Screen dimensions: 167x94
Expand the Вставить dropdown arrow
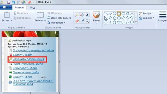click(x=7, y=23)
